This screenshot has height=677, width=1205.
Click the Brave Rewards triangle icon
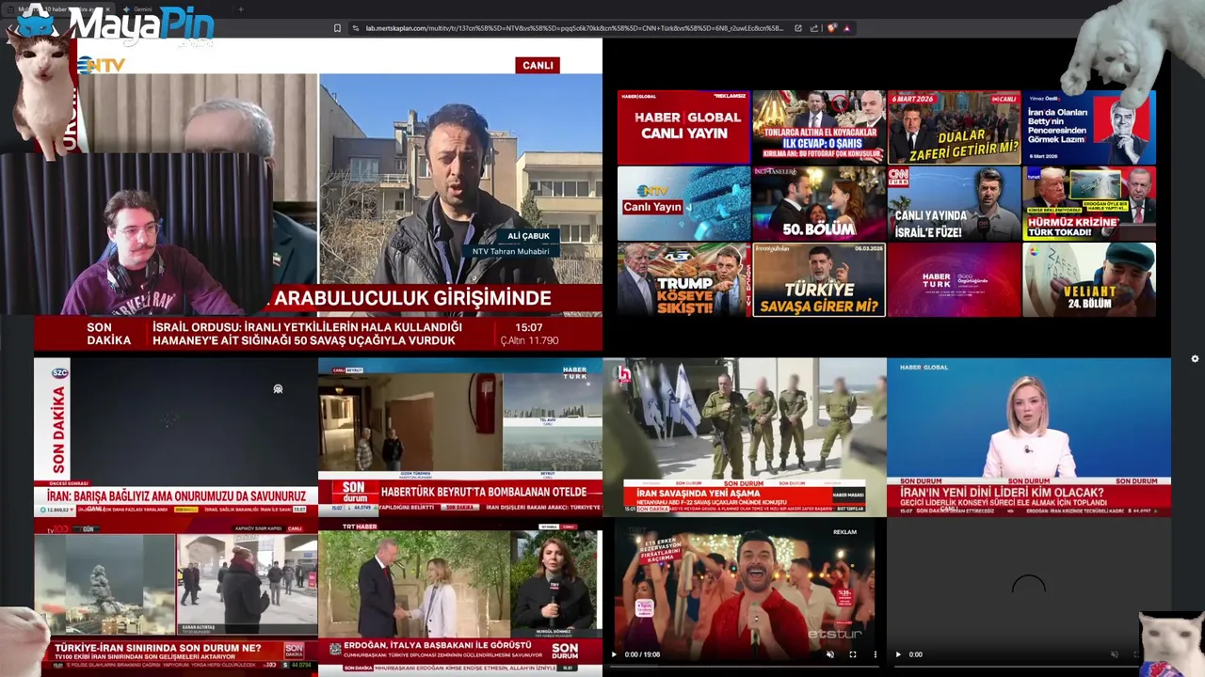click(846, 28)
